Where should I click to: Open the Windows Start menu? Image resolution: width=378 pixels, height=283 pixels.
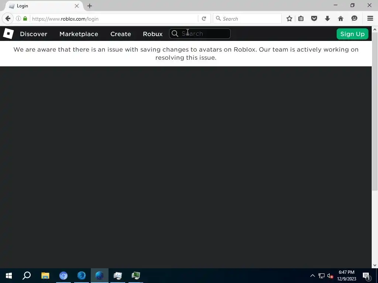(x=9, y=276)
